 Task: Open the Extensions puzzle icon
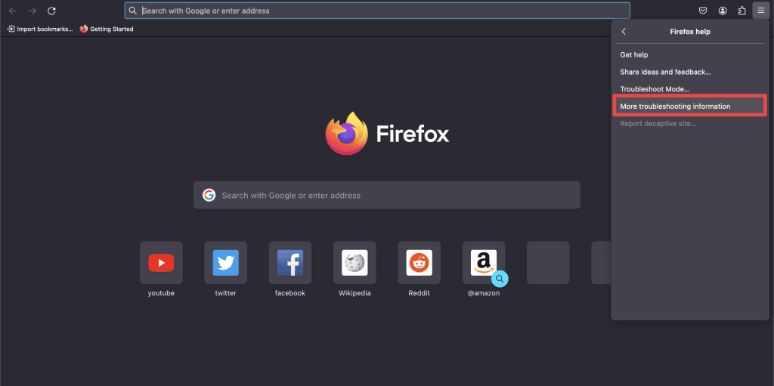point(742,11)
